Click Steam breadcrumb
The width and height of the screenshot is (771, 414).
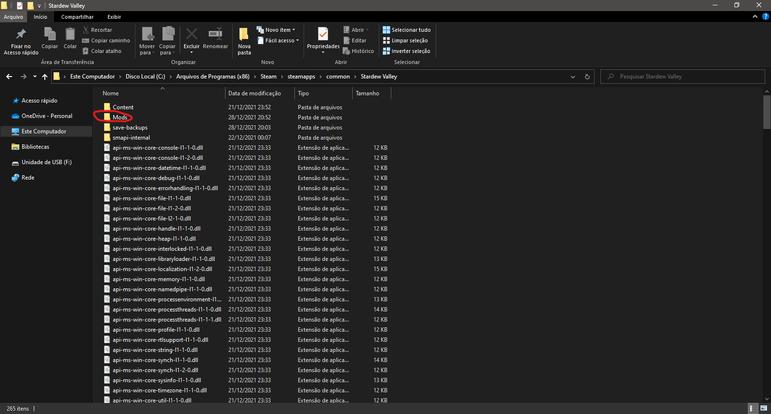(x=268, y=77)
